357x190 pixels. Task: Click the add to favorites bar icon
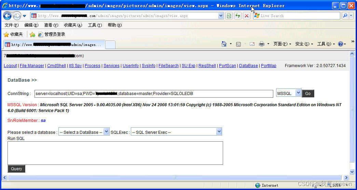click(32, 34)
